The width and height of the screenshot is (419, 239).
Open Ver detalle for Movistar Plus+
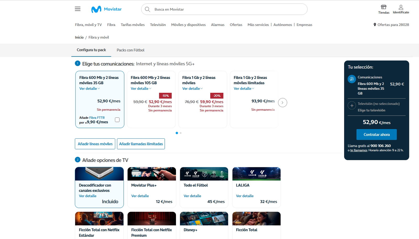tap(140, 196)
